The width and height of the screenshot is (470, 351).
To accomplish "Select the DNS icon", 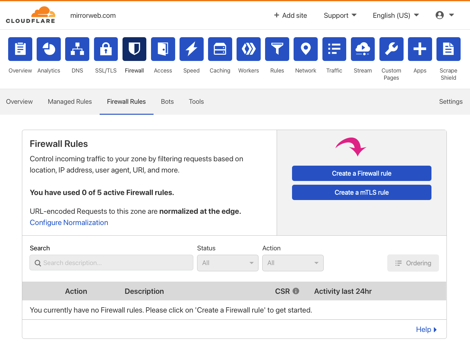I will click(77, 49).
